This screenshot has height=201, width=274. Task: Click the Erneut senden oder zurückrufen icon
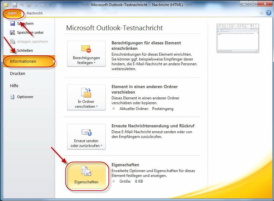pos(86,132)
